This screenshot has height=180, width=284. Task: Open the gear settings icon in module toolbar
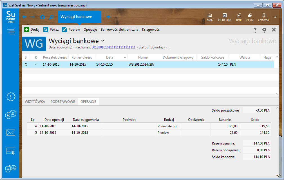tap(264, 30)
